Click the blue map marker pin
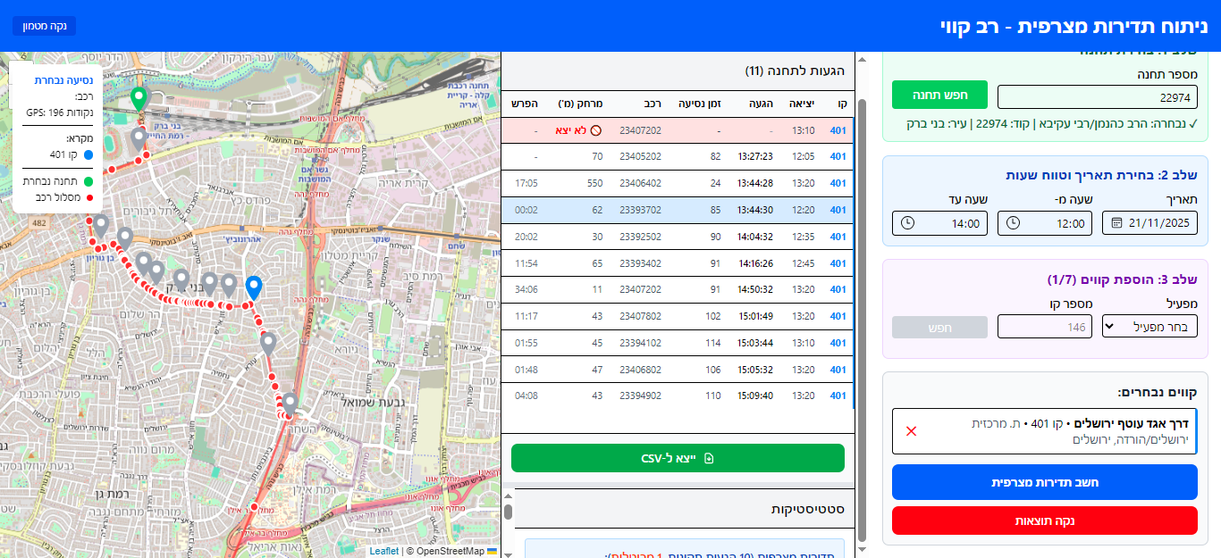Image resolution: width=1221 pixels, height=558 pixels. [x=254, y=287]
